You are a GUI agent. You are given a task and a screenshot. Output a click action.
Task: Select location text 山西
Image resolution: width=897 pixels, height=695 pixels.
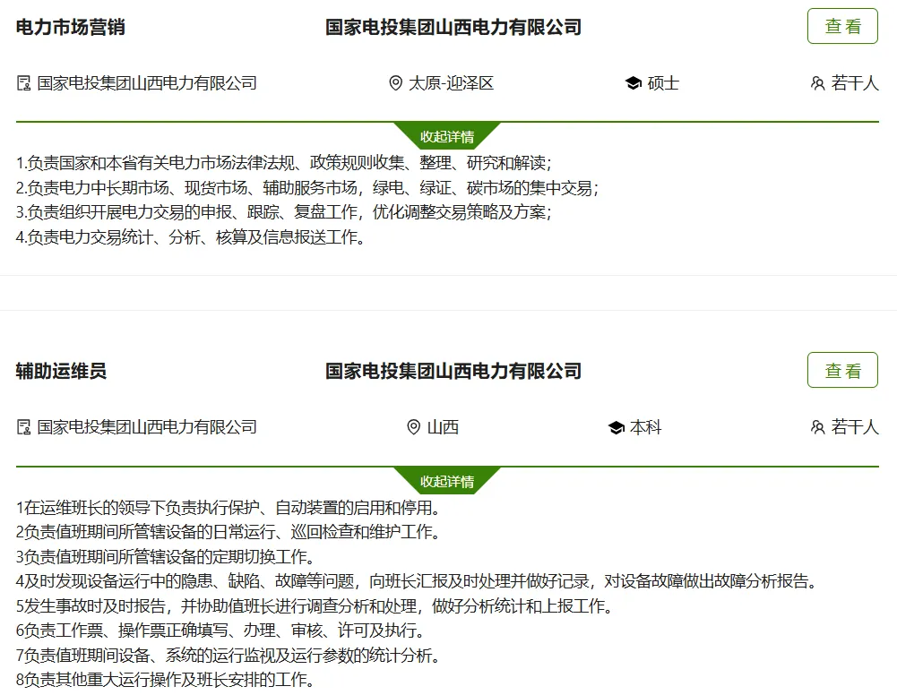443,427
